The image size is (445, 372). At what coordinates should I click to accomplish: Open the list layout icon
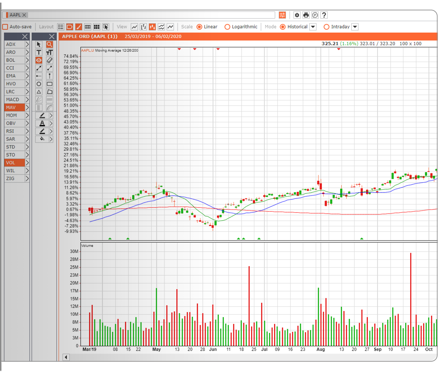coord(61,27)
